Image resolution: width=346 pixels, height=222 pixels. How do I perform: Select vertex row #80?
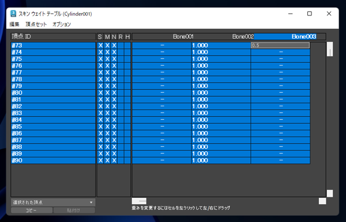click(x=53, y=93)
